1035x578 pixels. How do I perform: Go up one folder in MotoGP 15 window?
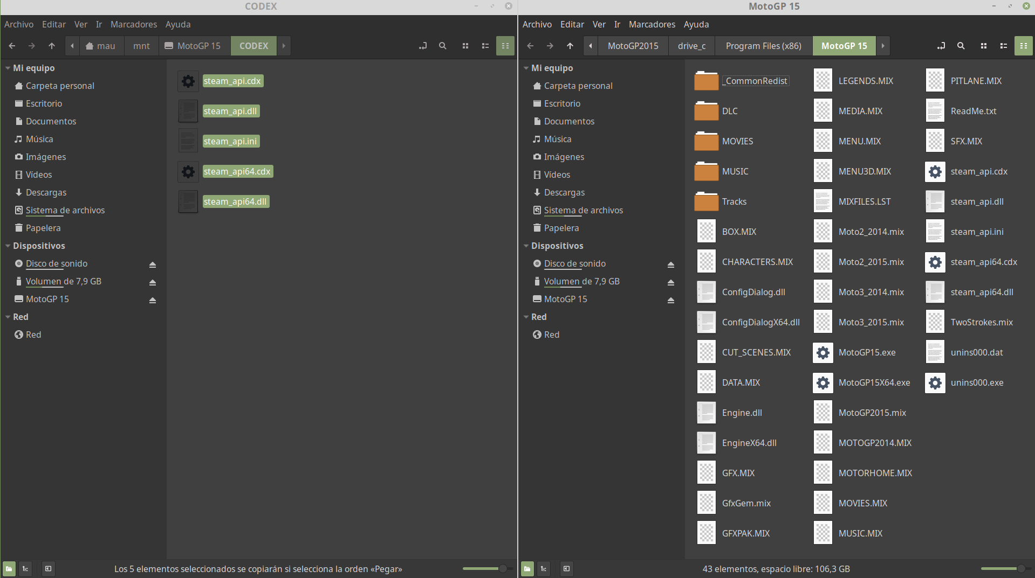(x=570, y=46)
